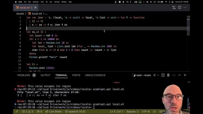Click first 'Error: This value escapes its region' line
Image resolution: width=203 pixels, height=114 pixels.
[44, 86]
